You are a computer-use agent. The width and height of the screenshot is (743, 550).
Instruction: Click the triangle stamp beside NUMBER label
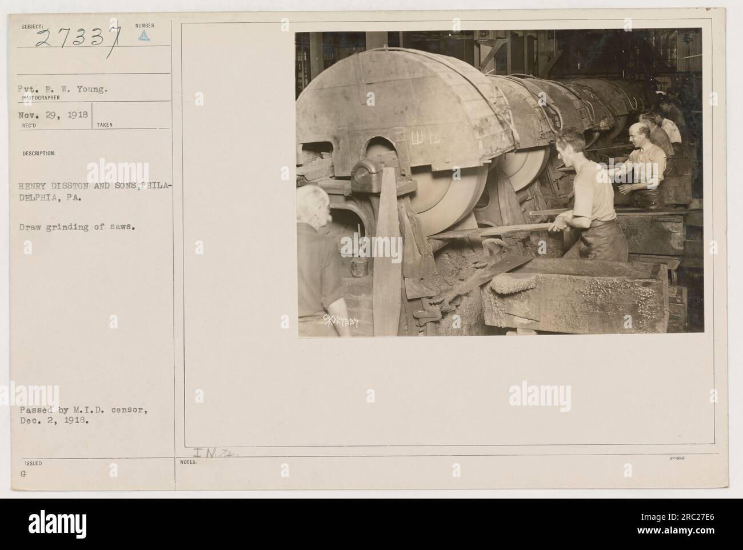[x=146, y=35]
